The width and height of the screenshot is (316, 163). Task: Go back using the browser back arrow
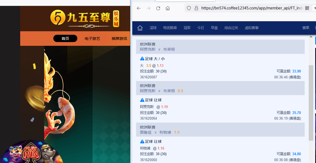[x=139, y=8]
